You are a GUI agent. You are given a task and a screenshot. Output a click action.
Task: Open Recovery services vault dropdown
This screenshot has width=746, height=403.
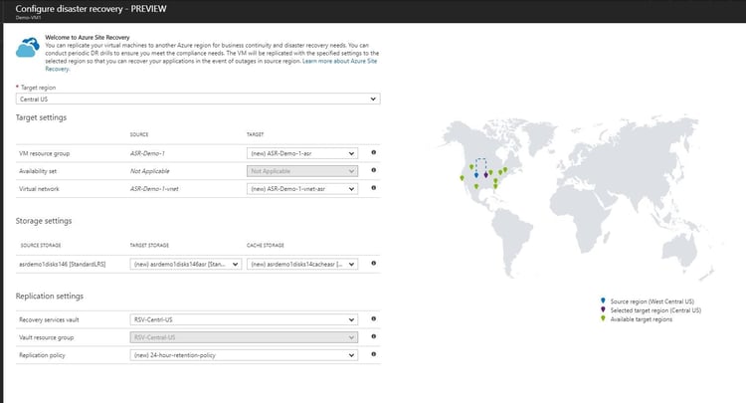244,319
